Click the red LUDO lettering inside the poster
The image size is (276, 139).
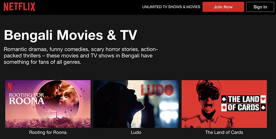coord(157,90)
